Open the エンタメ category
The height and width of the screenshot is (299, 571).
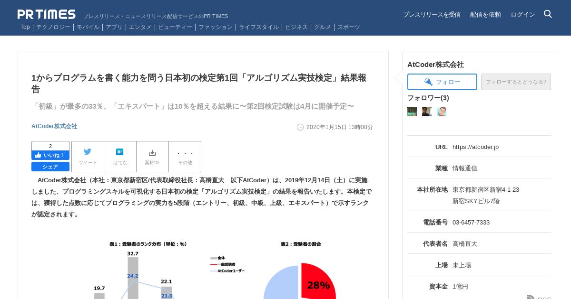[140, 27]
